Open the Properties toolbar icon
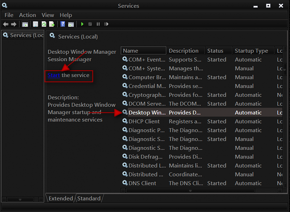Image resolution: width=290 pixels, height=212 pixels. click(35, 24)
